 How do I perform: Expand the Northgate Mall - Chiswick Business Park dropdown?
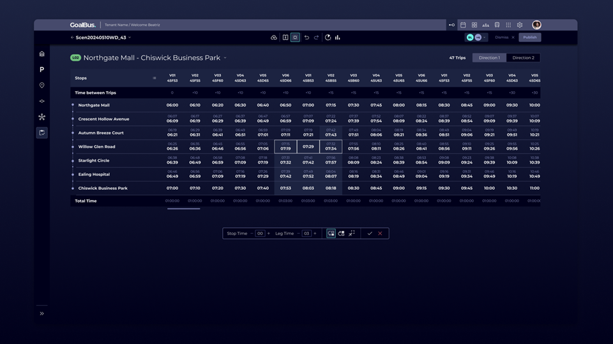click(x=225, y=58)
